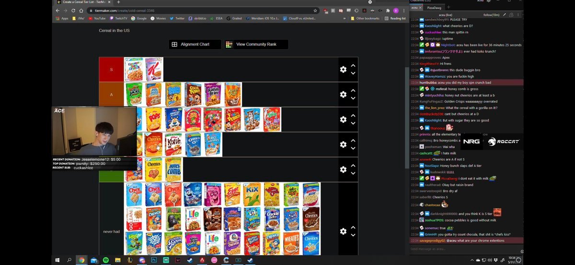This screenshot has width=575, height=265.
Task: Click the View Community Rank button
Action: (256, 44)
